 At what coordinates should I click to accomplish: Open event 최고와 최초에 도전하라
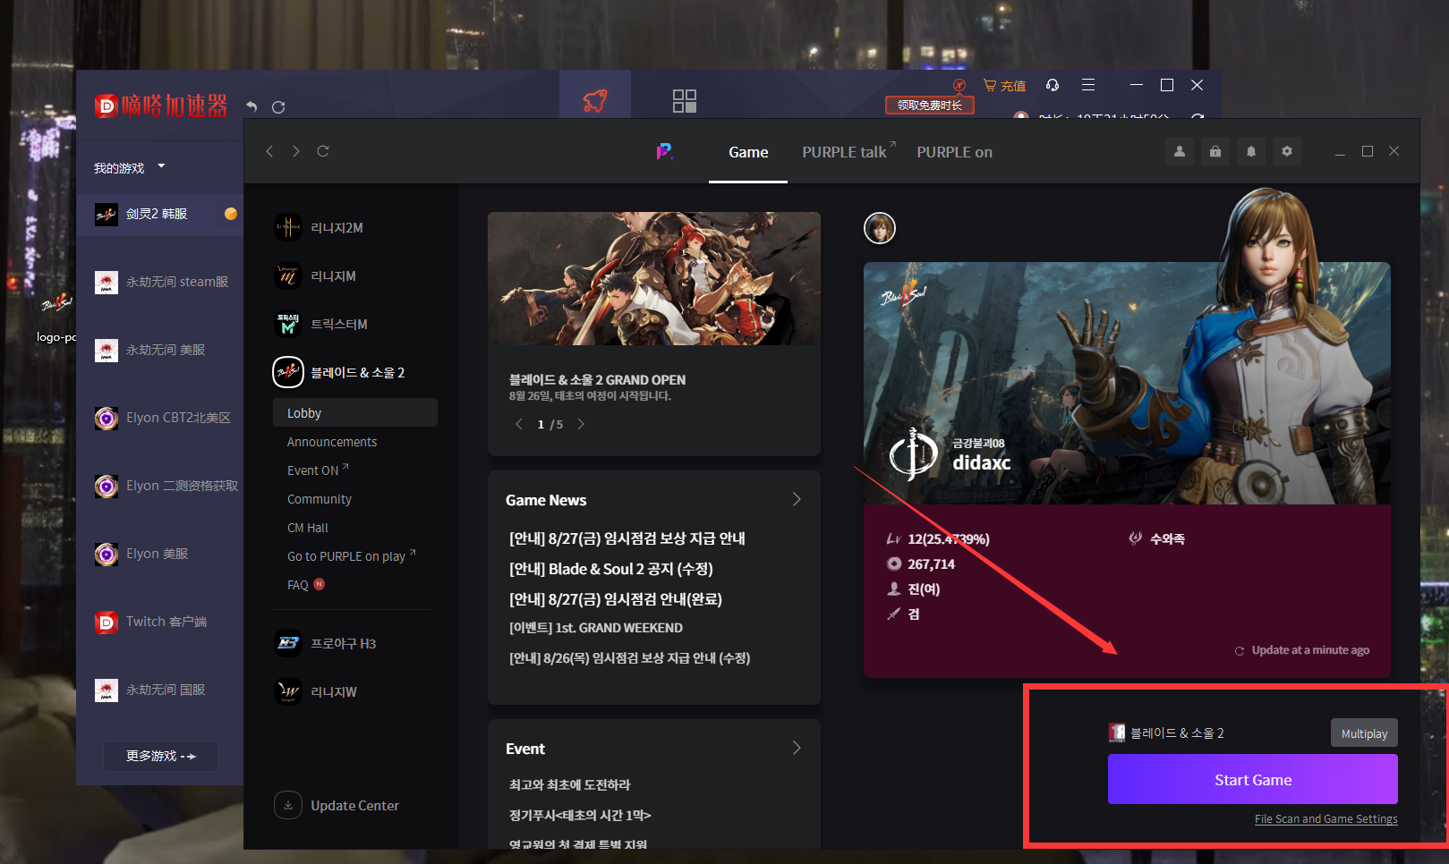click(x=570, y=784)
